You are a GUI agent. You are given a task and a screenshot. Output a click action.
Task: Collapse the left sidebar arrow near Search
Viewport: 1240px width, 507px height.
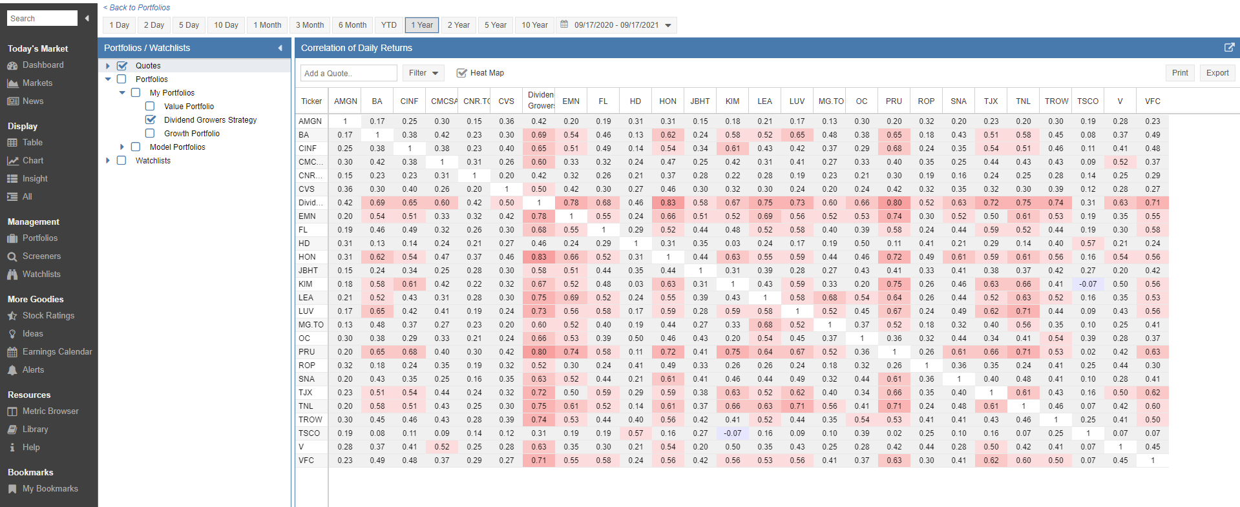(87, 18)
